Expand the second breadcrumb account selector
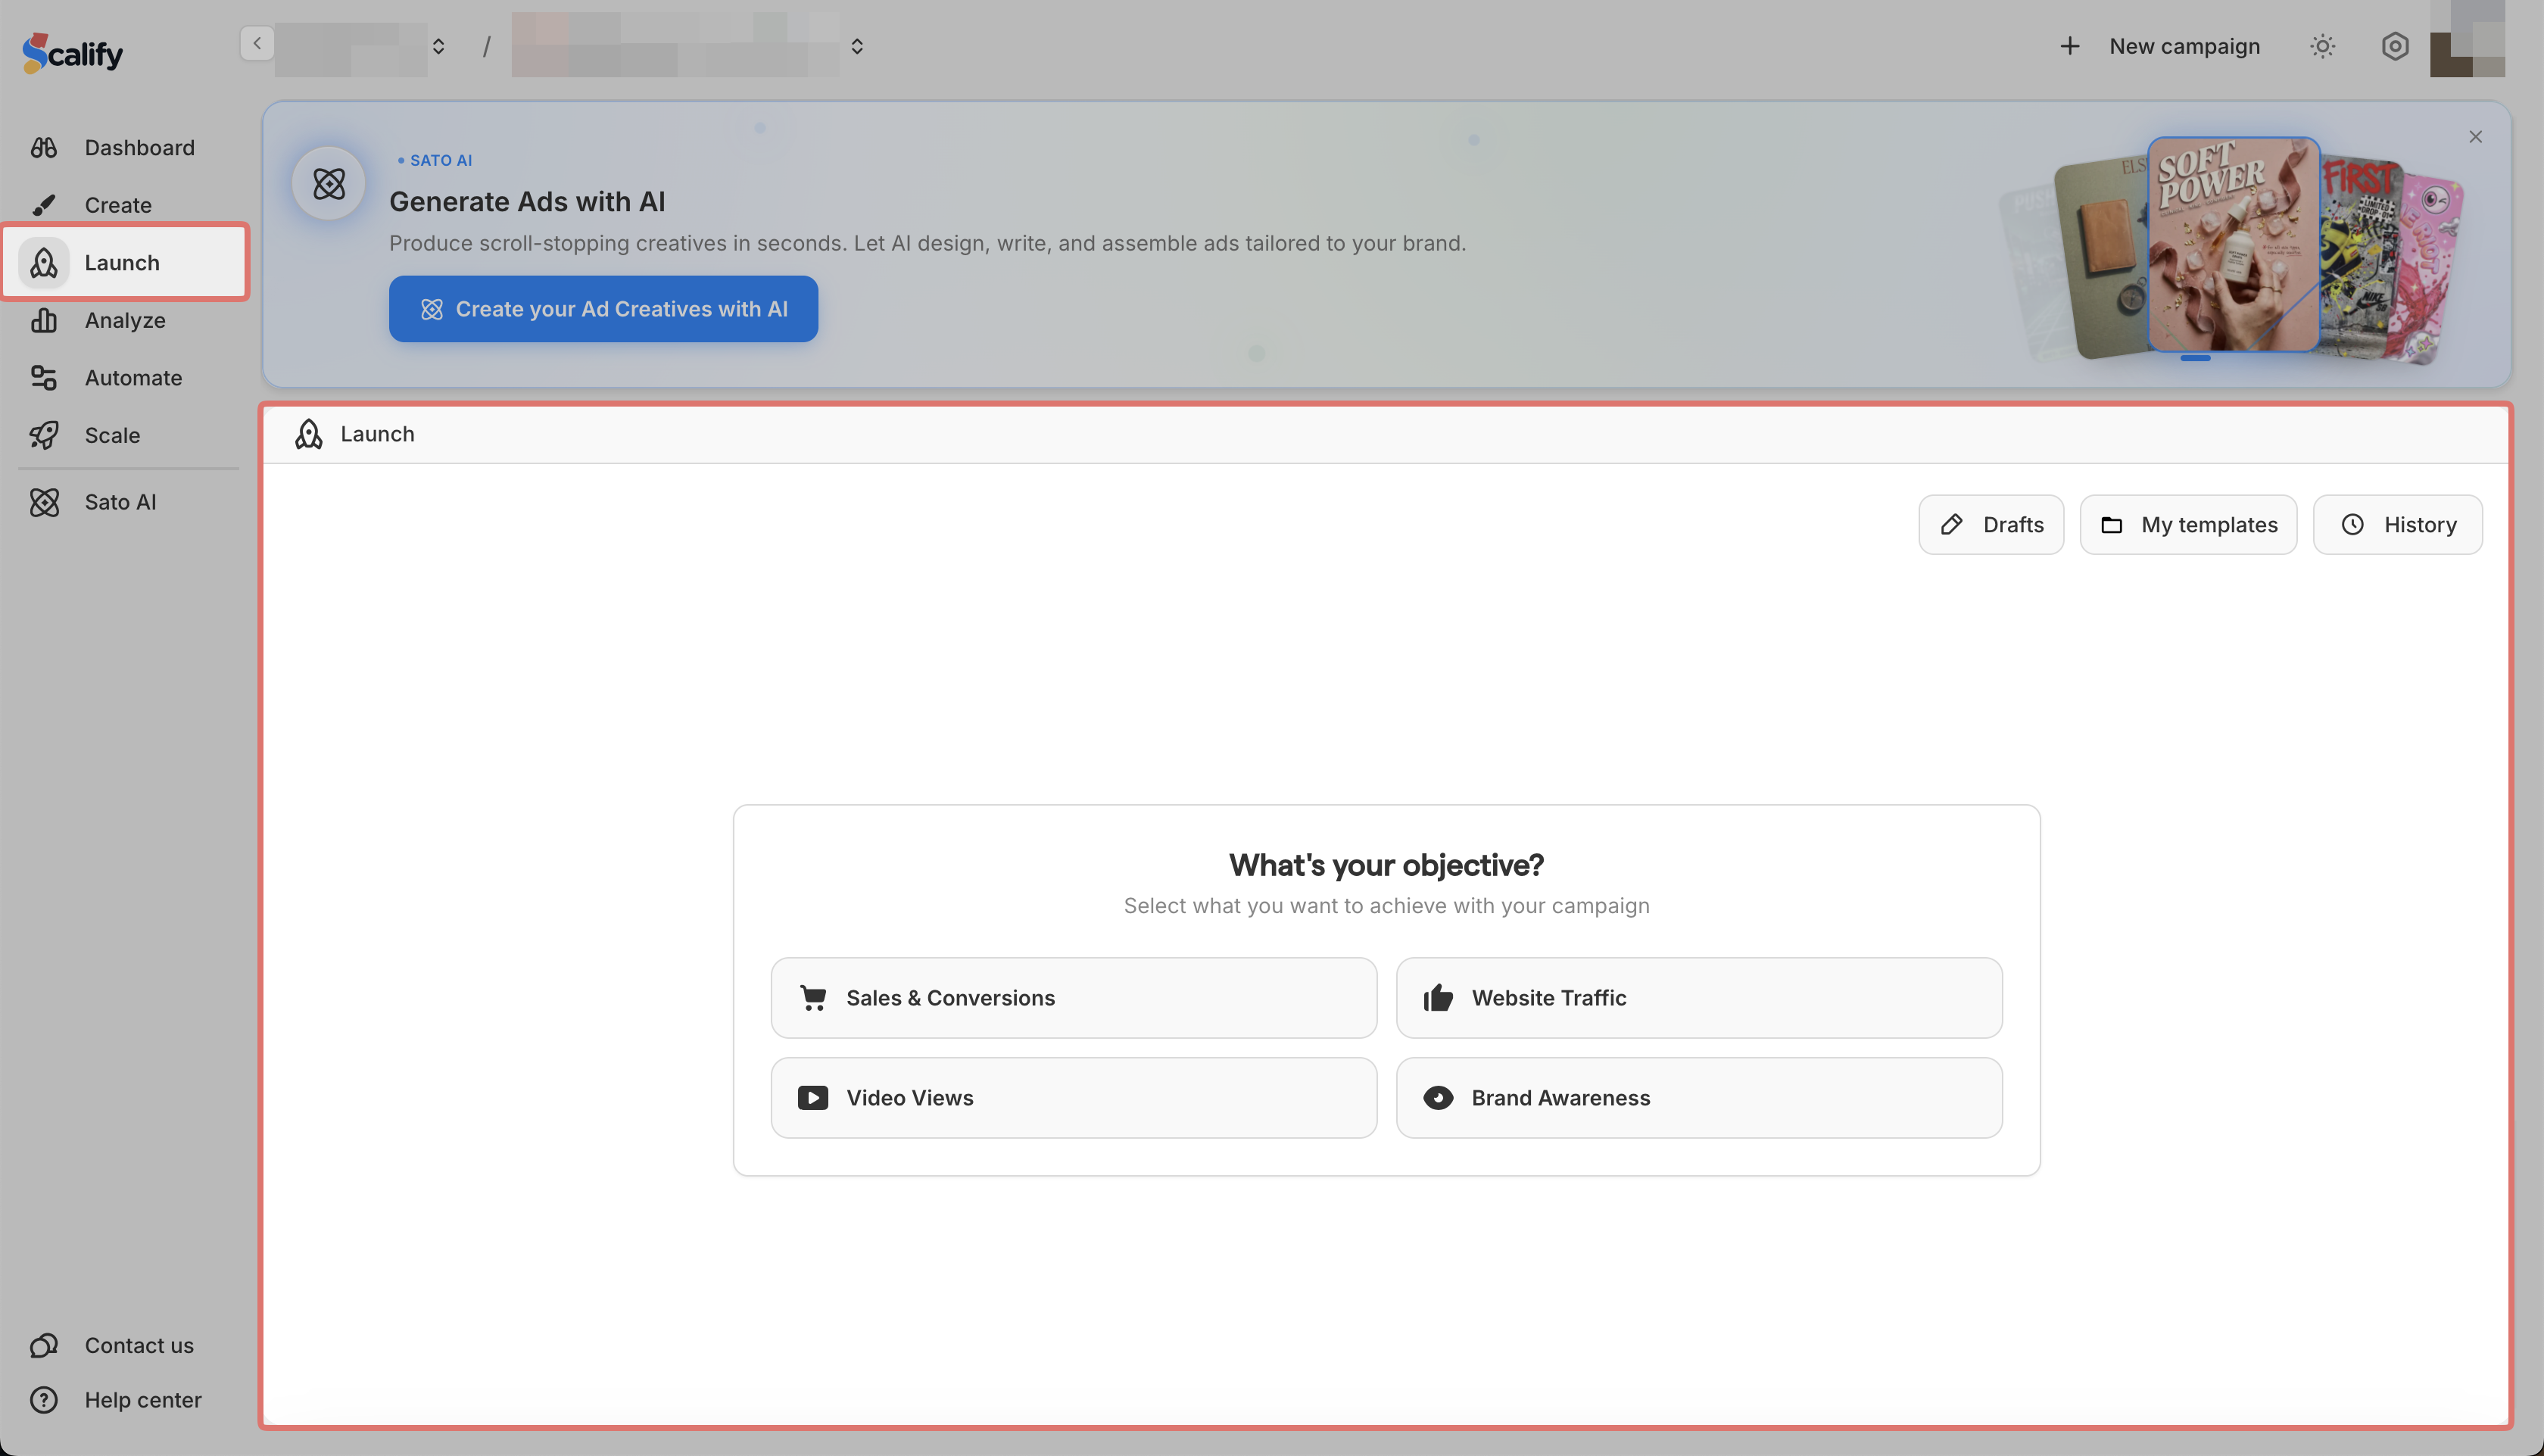The width and height of the screenshot is (2544, 1456). pyautogui.click(x=857, y=46)
